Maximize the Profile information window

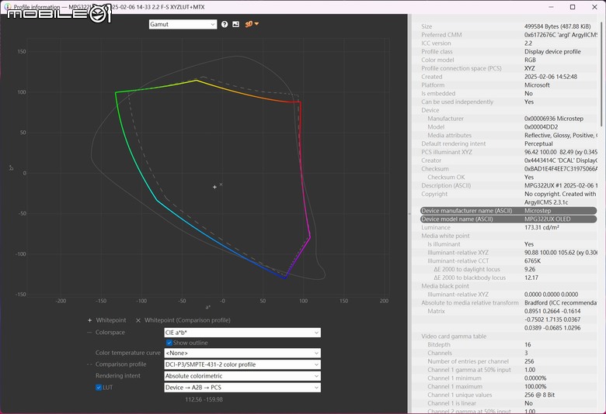click(573, 7)
